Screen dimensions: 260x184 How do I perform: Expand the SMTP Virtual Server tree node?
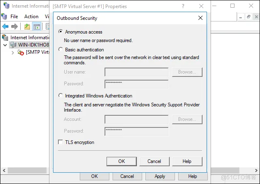[x=13, y=53]
